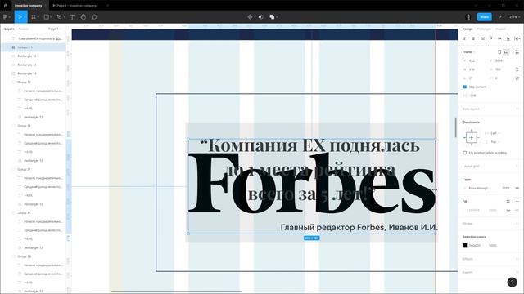Expand Group 19 in layers
The image size is (524, 294).
click(x=14, y=82)
